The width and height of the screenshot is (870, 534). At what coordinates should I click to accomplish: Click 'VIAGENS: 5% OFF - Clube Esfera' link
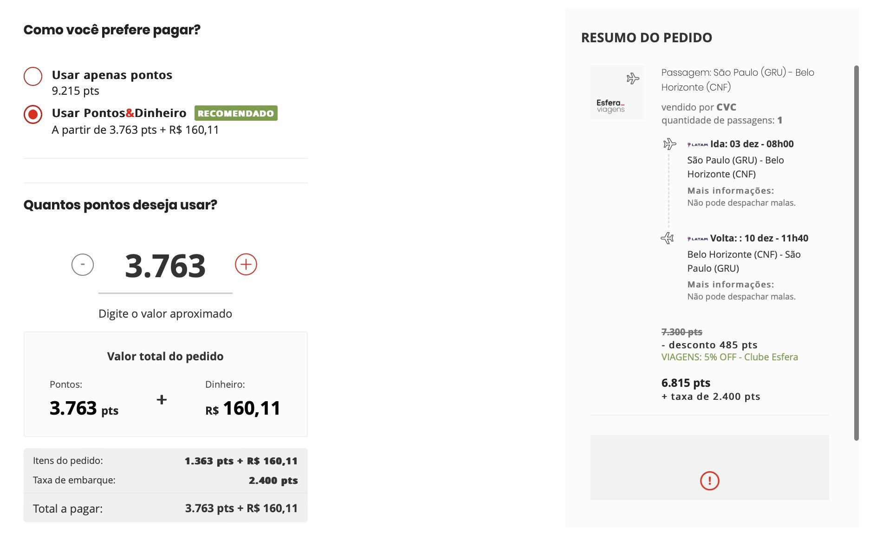729,357
